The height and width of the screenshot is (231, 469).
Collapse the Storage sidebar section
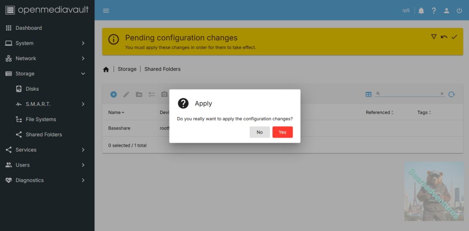[x=46, y=74]
